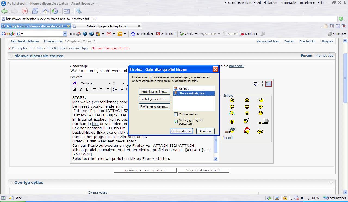Switch to Beheer bijlagen tab
Screen dimensions: 348x202
(x=107, y=26)
